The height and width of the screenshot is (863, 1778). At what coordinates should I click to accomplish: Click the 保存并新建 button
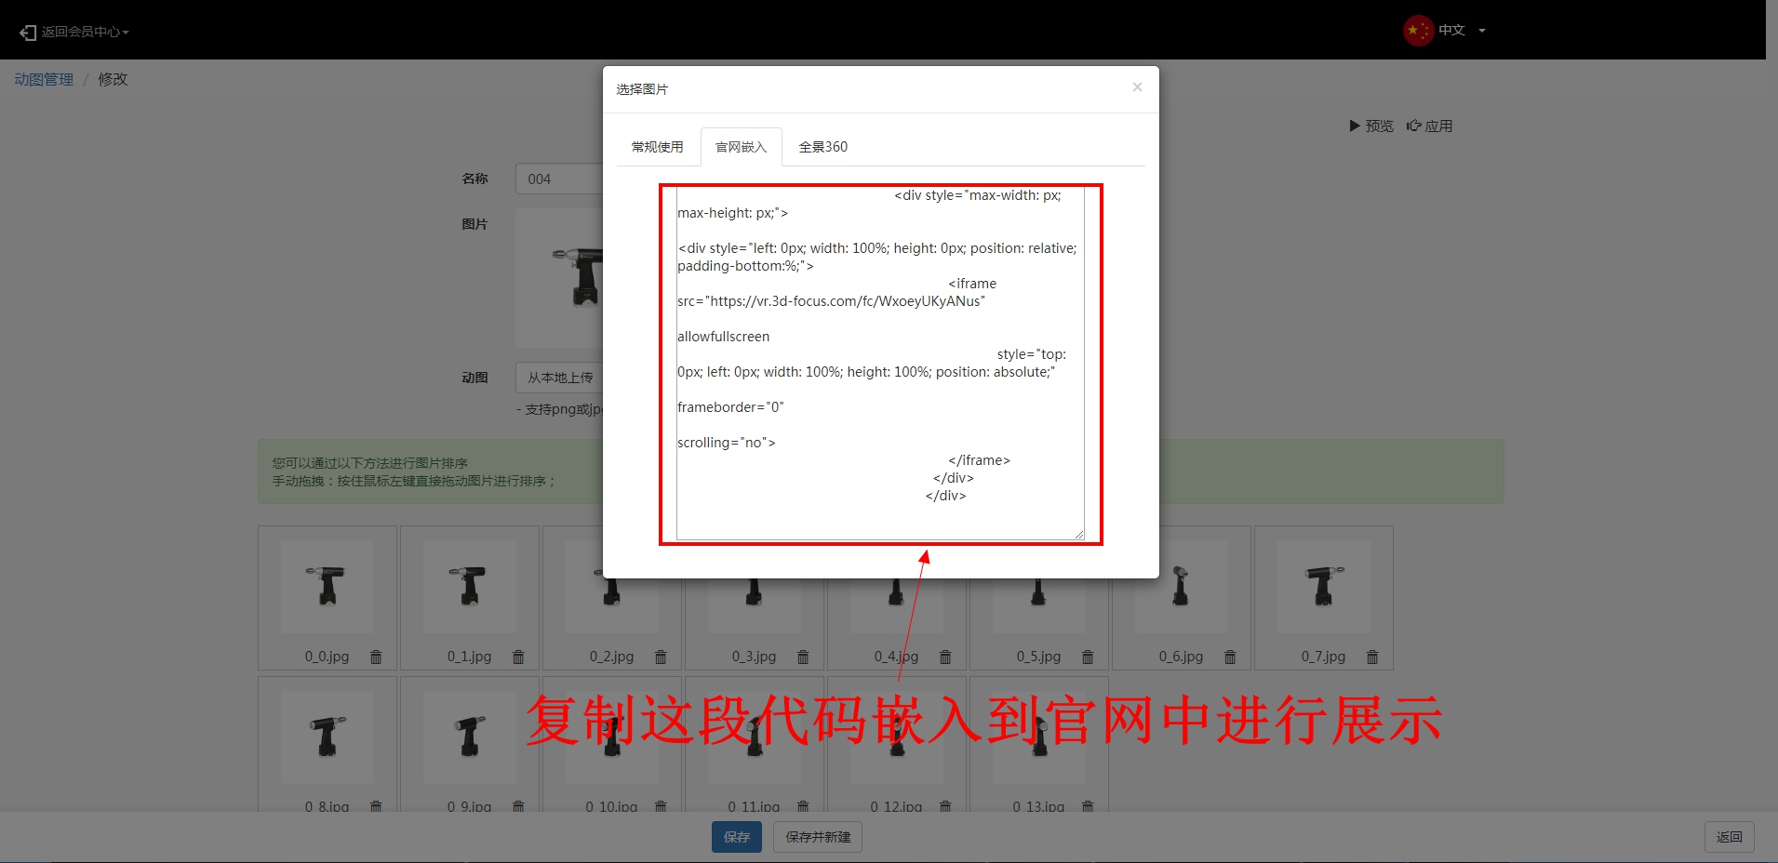click(818, 837)
